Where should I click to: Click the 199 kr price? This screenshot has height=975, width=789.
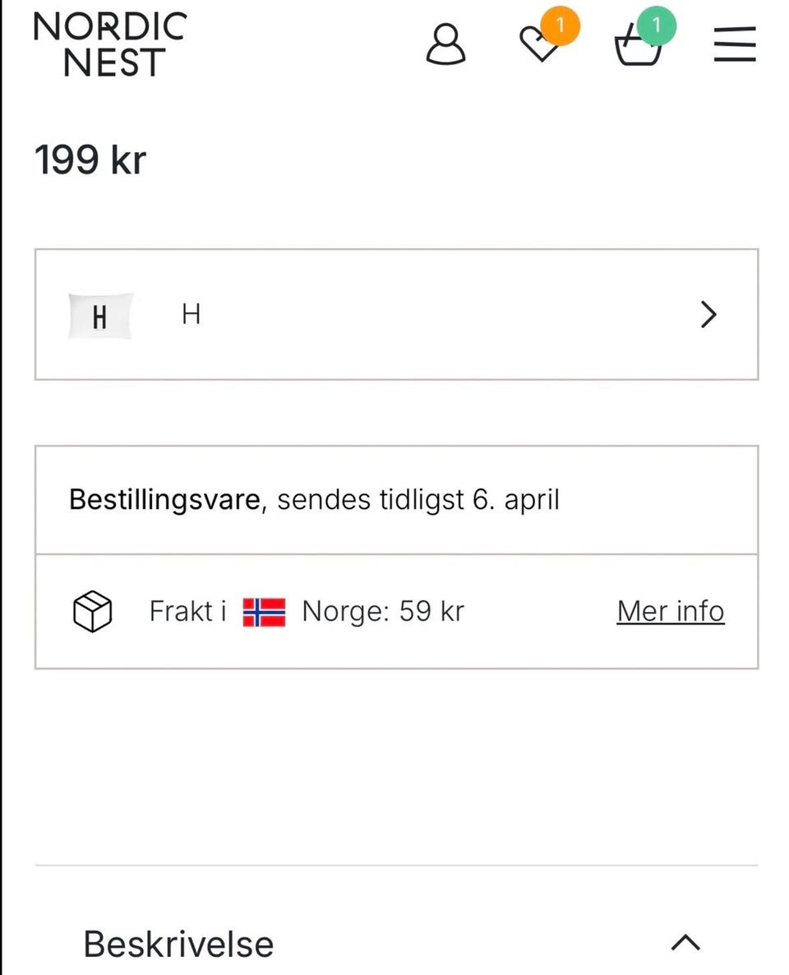pos(90,159)
